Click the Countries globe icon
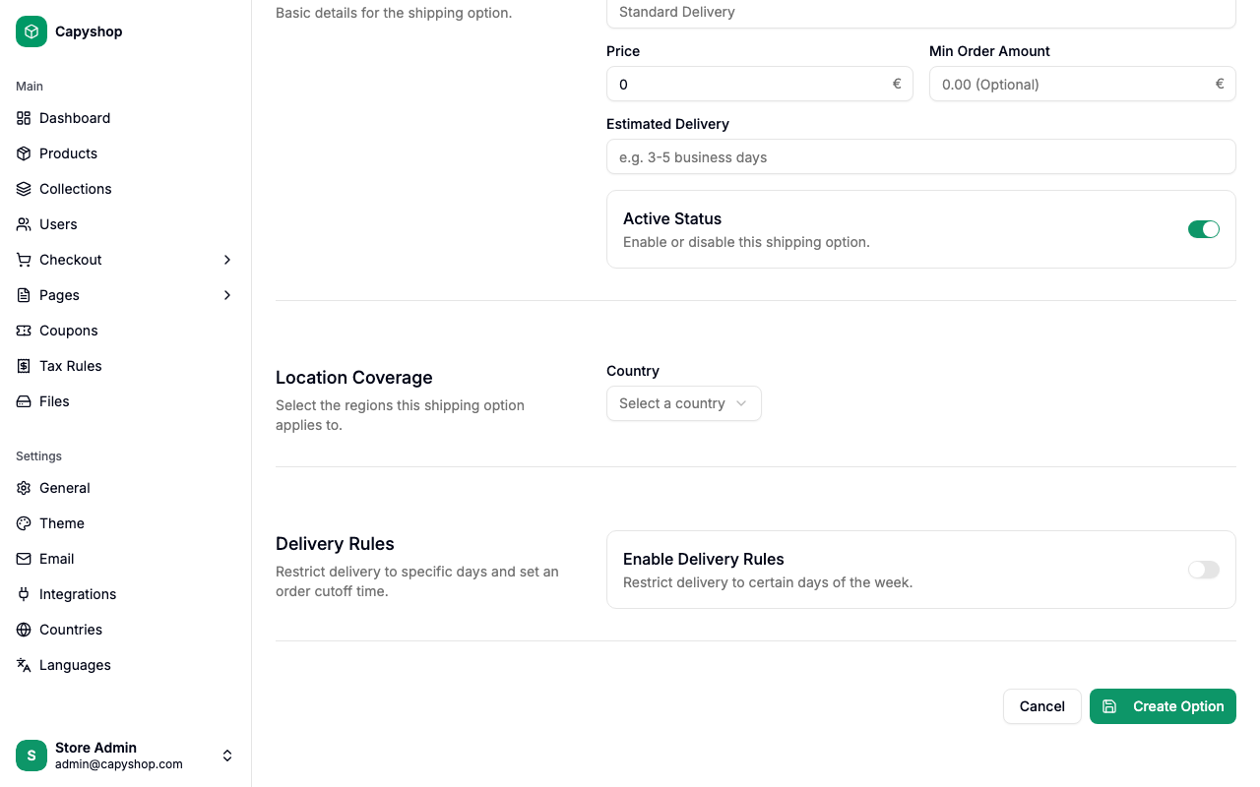The height and width of the screenshot is (787, 1260). 24,630
